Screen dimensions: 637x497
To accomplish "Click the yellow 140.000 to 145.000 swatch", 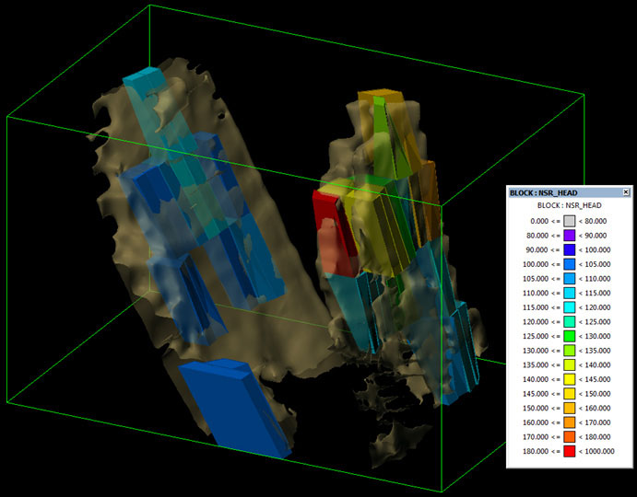I will coord(570,379).
